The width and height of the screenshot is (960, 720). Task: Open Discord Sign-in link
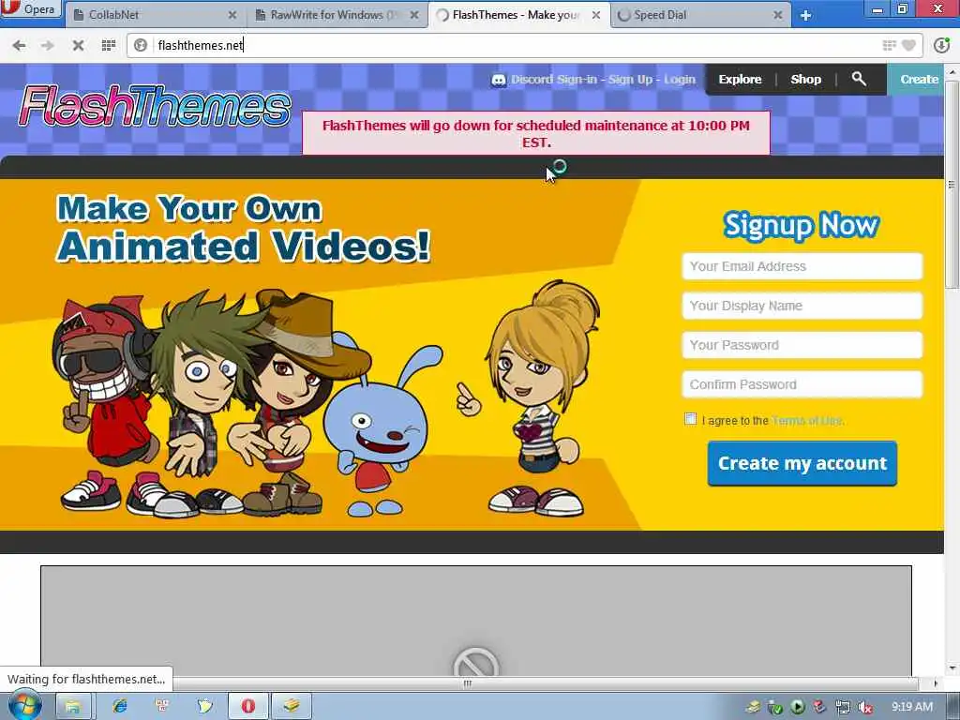click(553, 80)
